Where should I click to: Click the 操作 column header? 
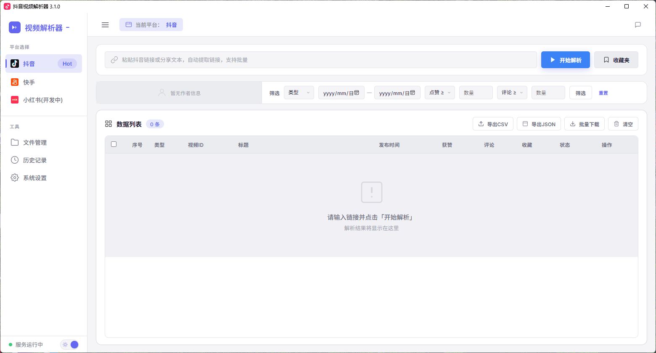coord(607,145)
